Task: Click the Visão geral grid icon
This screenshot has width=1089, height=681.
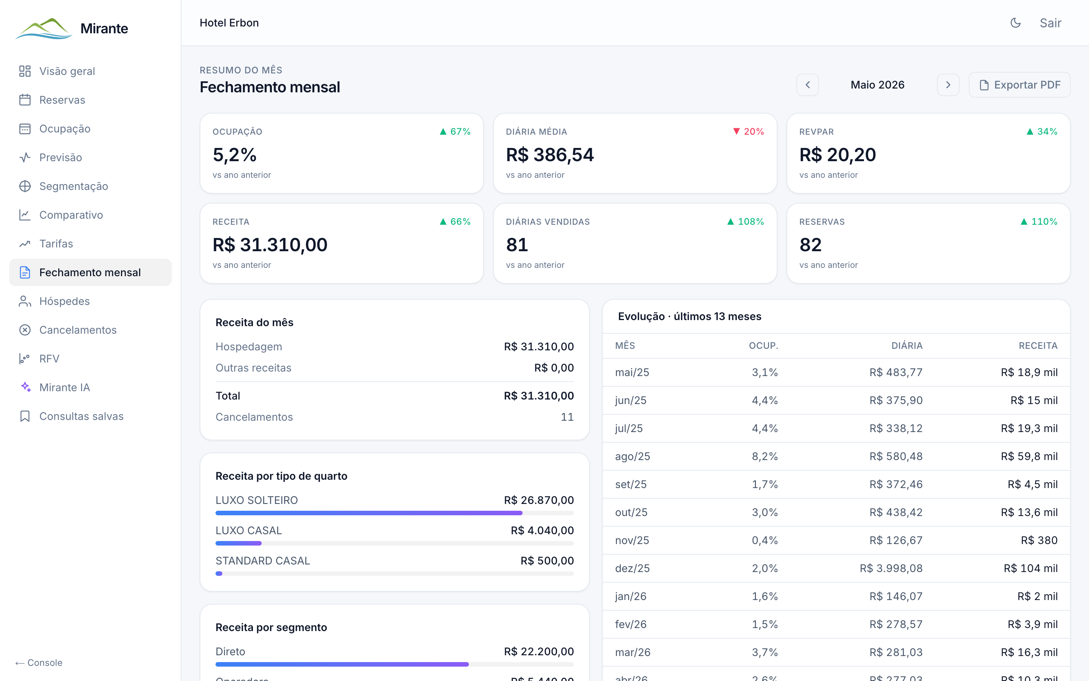Action: pos(25,71)
